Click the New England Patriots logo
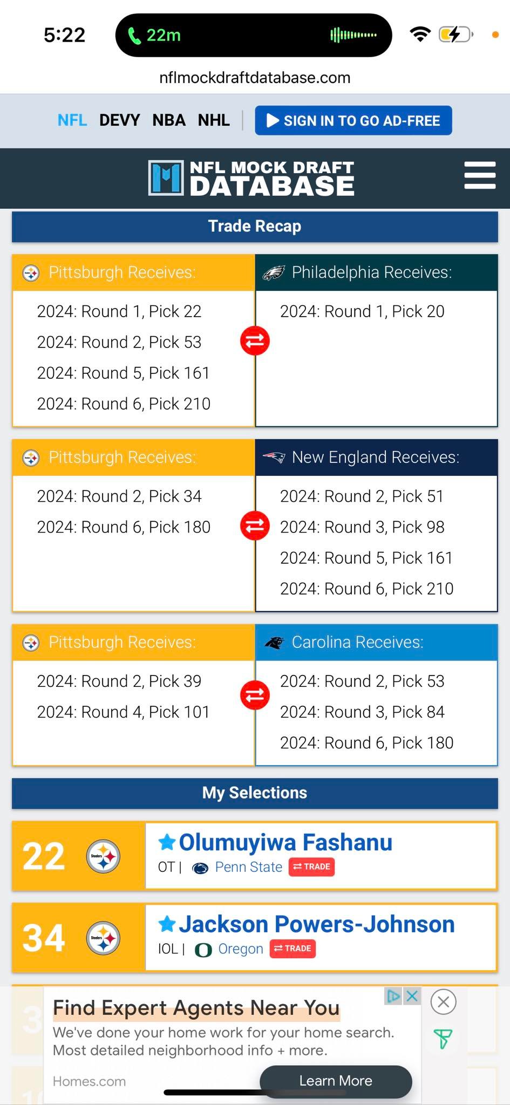 coord(274,458)
